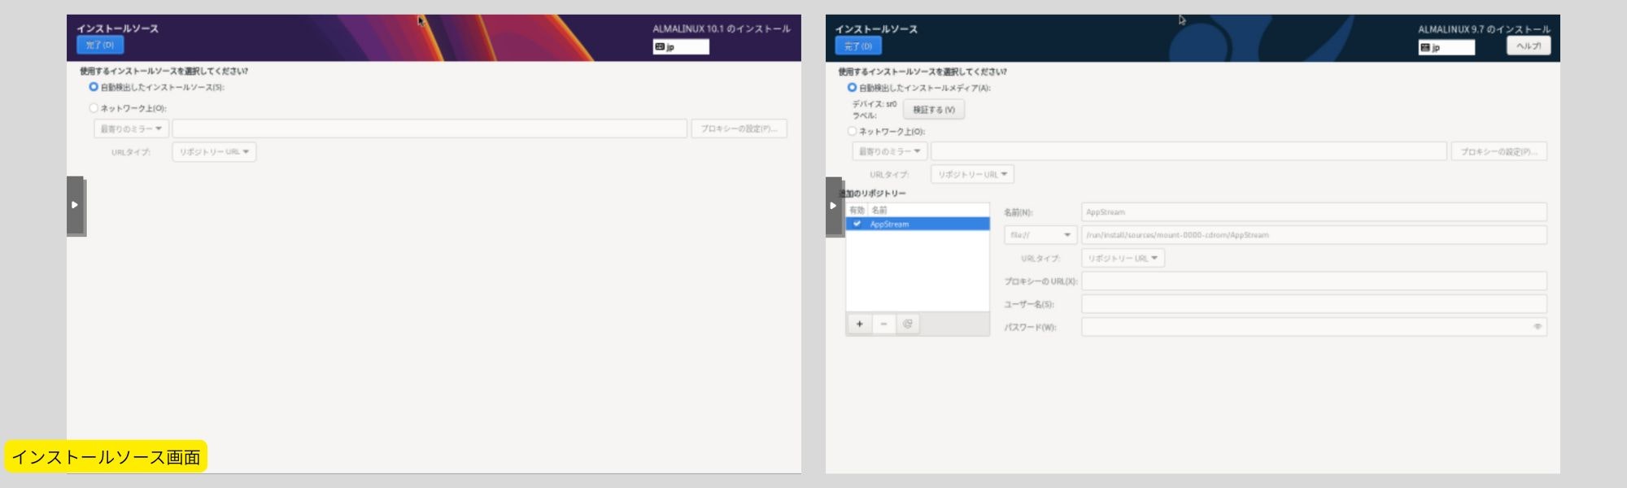Viewport: 1627px width, 488px height.
Task: Select 自動検出したインストールソース radio in 10.1 window
Action: 94,87
